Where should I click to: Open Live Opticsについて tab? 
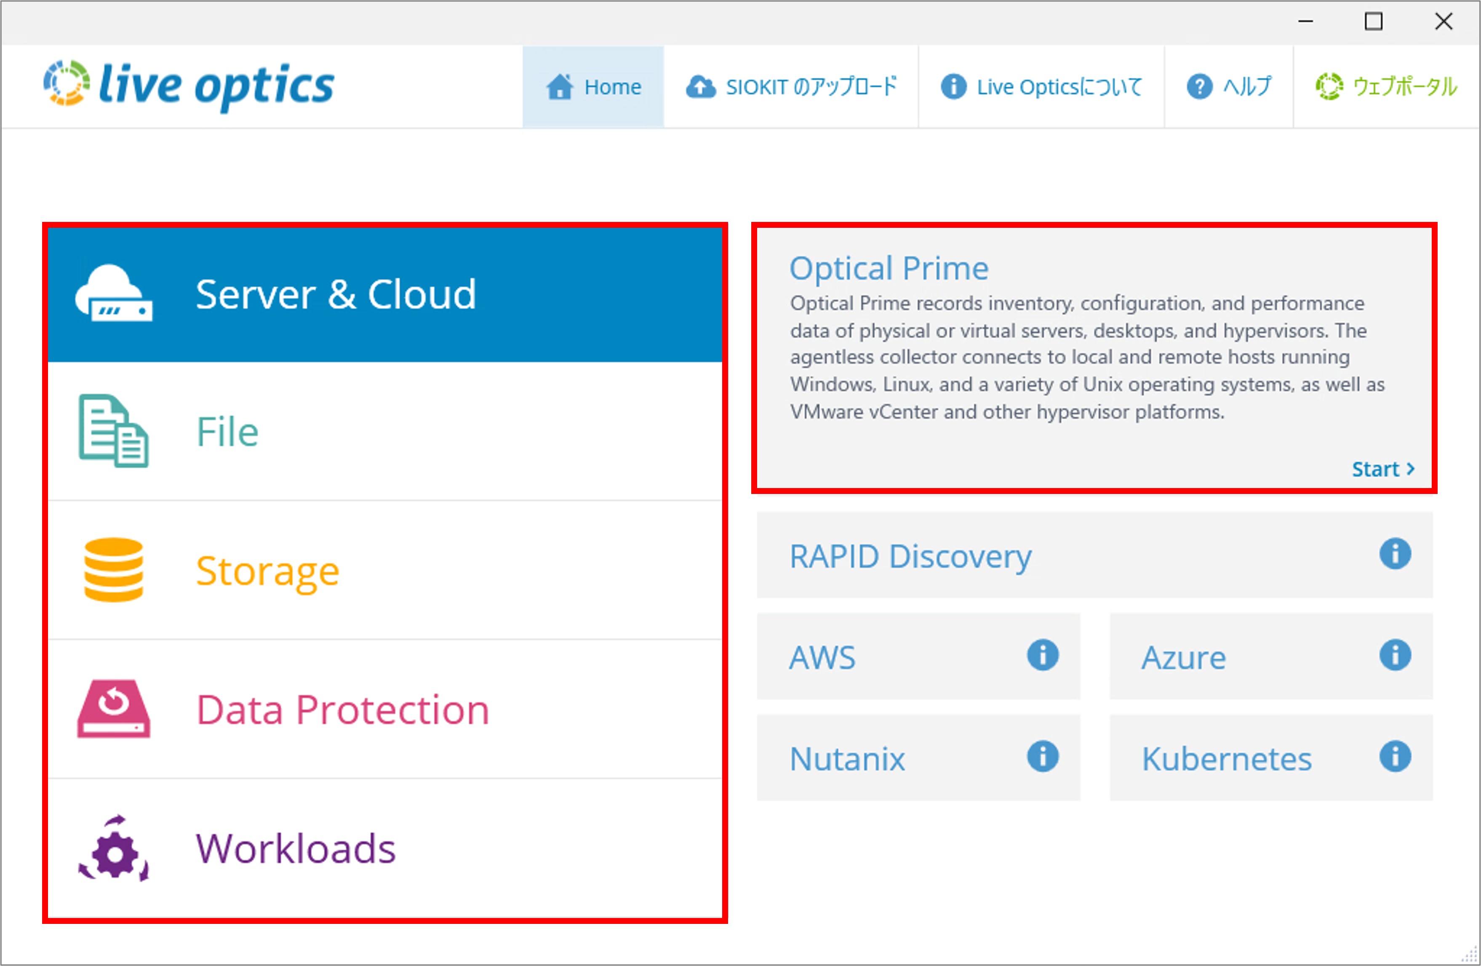(1041, 86)
